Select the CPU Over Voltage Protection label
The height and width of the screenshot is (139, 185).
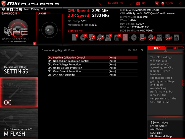point(64,64)
